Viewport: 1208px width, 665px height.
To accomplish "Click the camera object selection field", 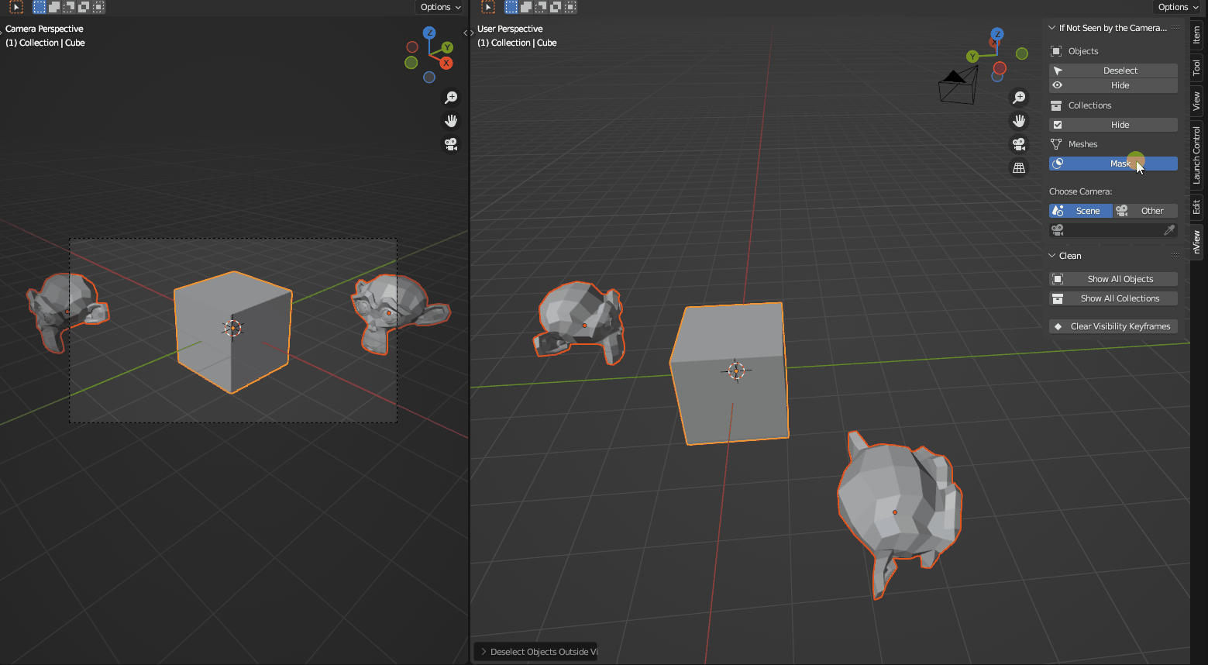I will [x=1108, y=230].
